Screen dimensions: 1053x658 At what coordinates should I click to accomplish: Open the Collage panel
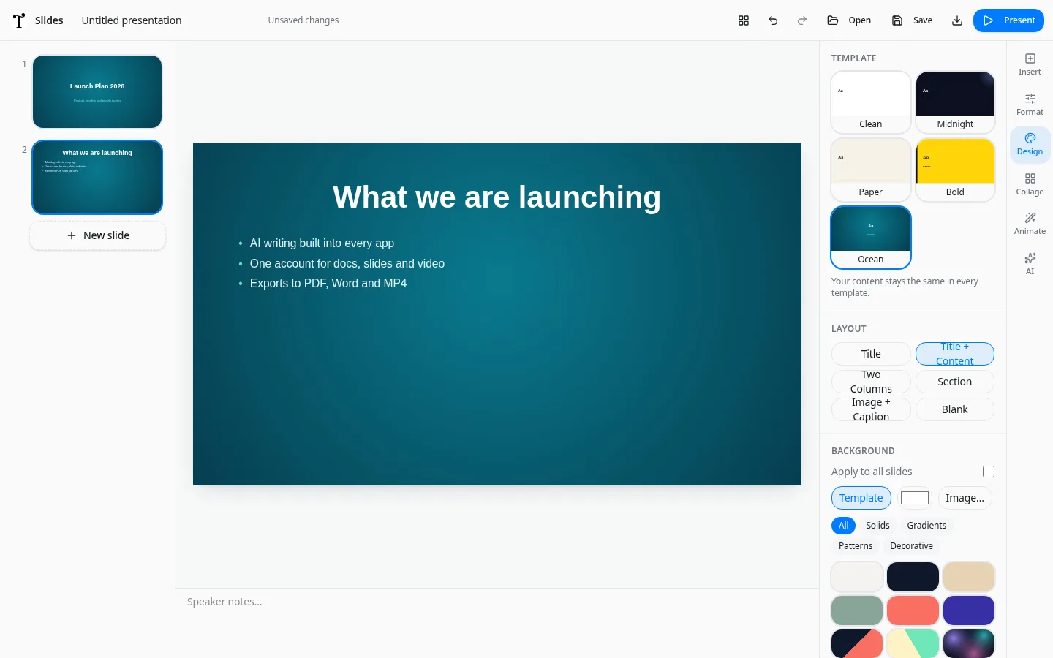[x=1030, y=184]
